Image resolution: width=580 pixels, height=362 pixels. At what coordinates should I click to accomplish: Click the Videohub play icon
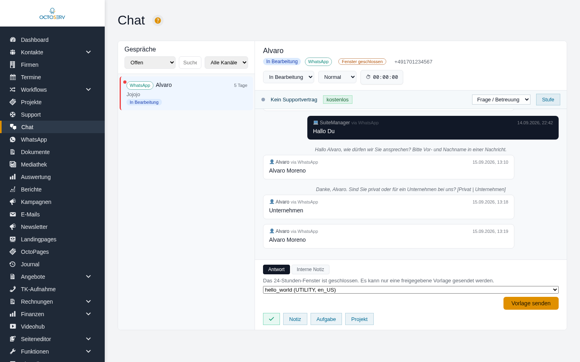click(x=13, y=327)
